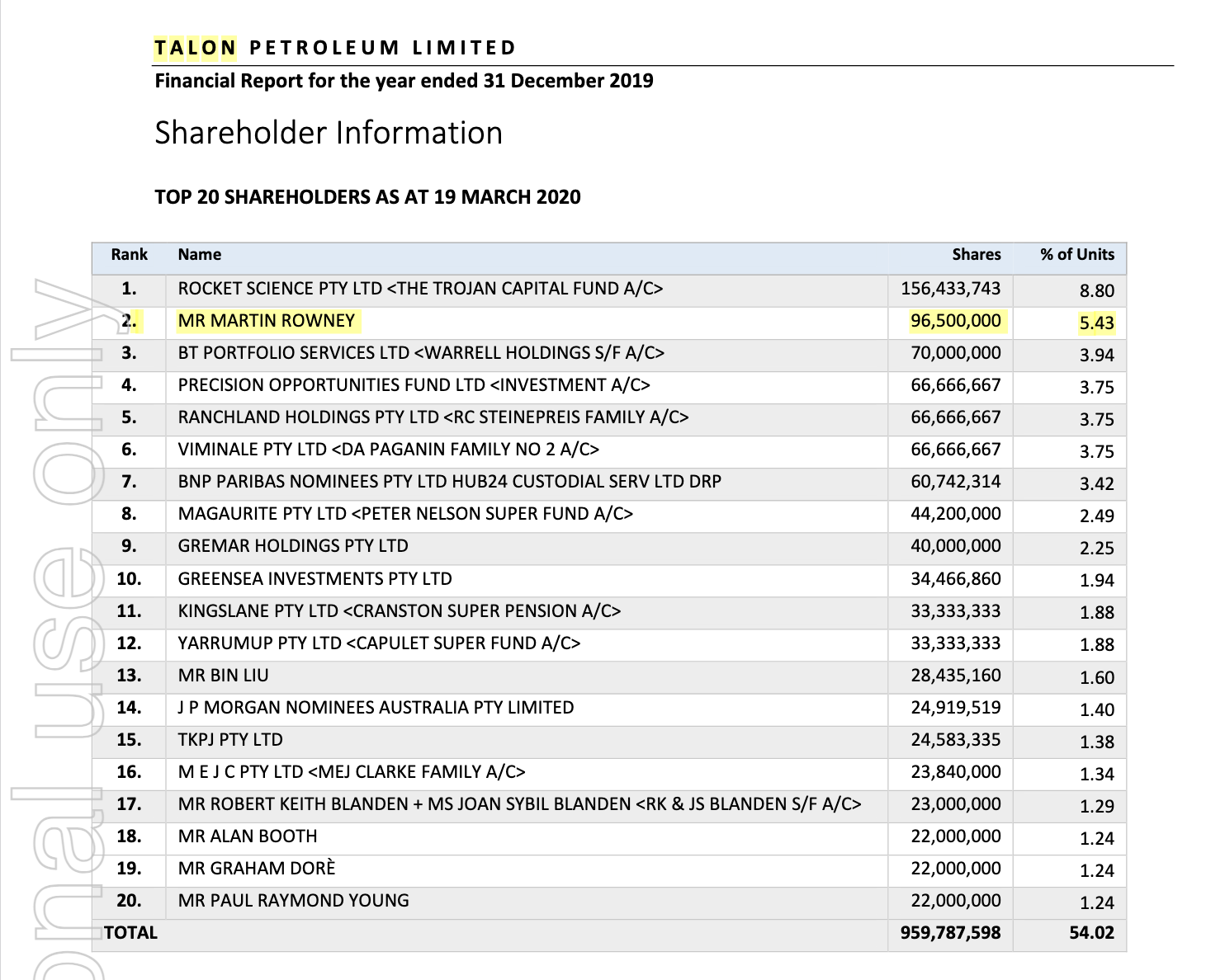Viewport: 1225px width, 980px height.
Task: Click 'Financial Report for the year ended 31 December 2019'
Action: pyautogui.click(x=404, y=81)
